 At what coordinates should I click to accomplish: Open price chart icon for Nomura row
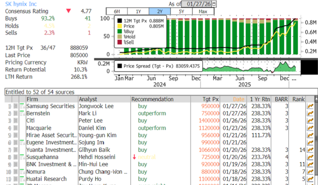(x=310, y=172)
